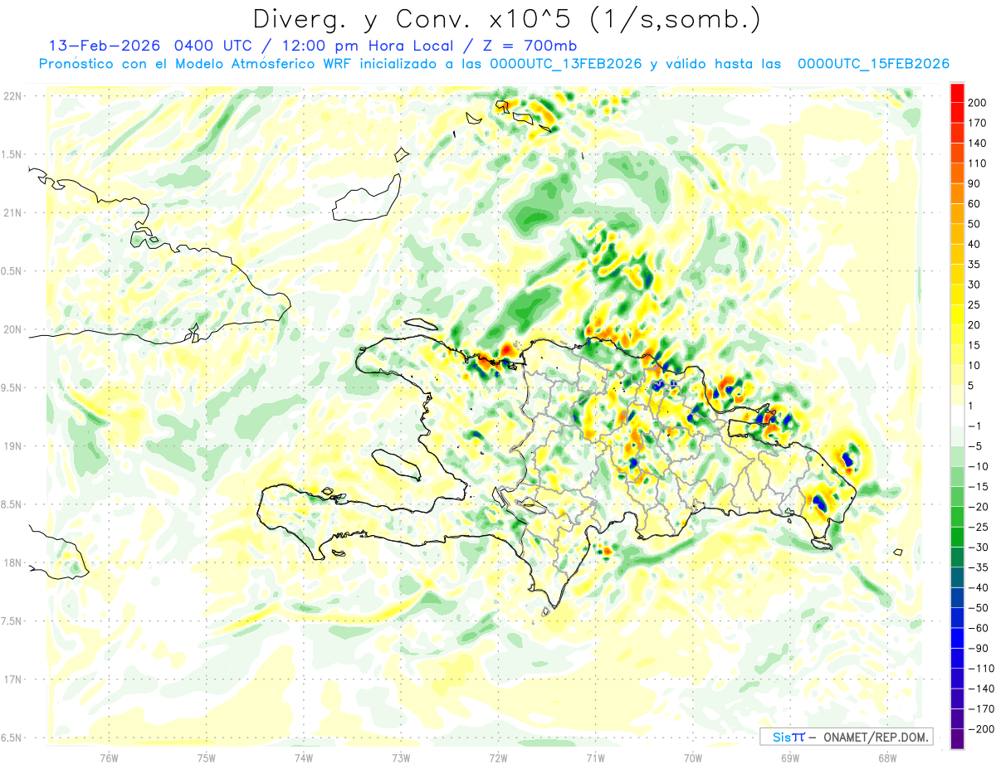Click the '74W' longitude label

(x=304, y=757)
